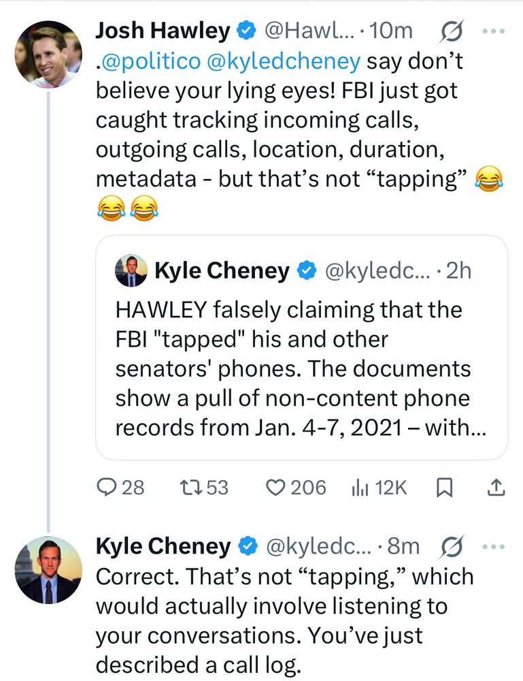Like Josh Hawley's tweet
523x681 pixels.
(x=275, y=488)
